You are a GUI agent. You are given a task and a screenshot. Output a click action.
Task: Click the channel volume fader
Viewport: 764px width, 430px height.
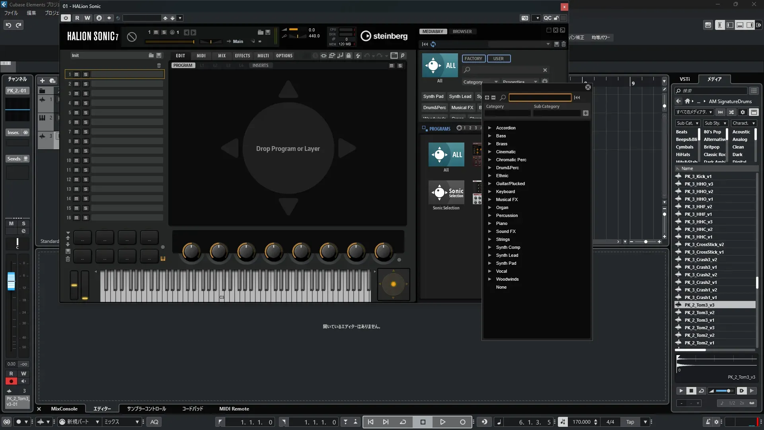click(x=11, y=281)
